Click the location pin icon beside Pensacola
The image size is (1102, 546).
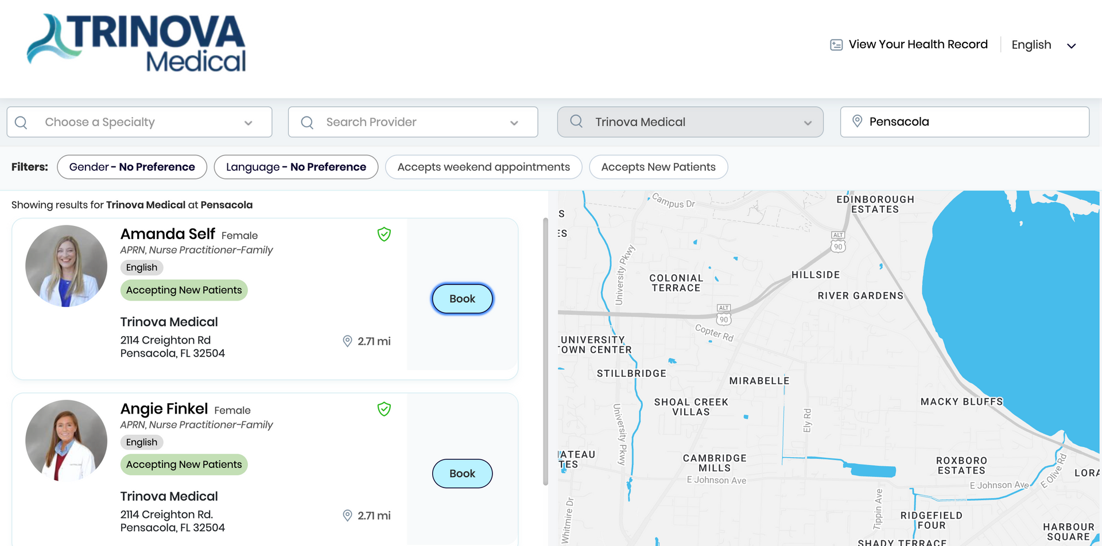(857, 121)
